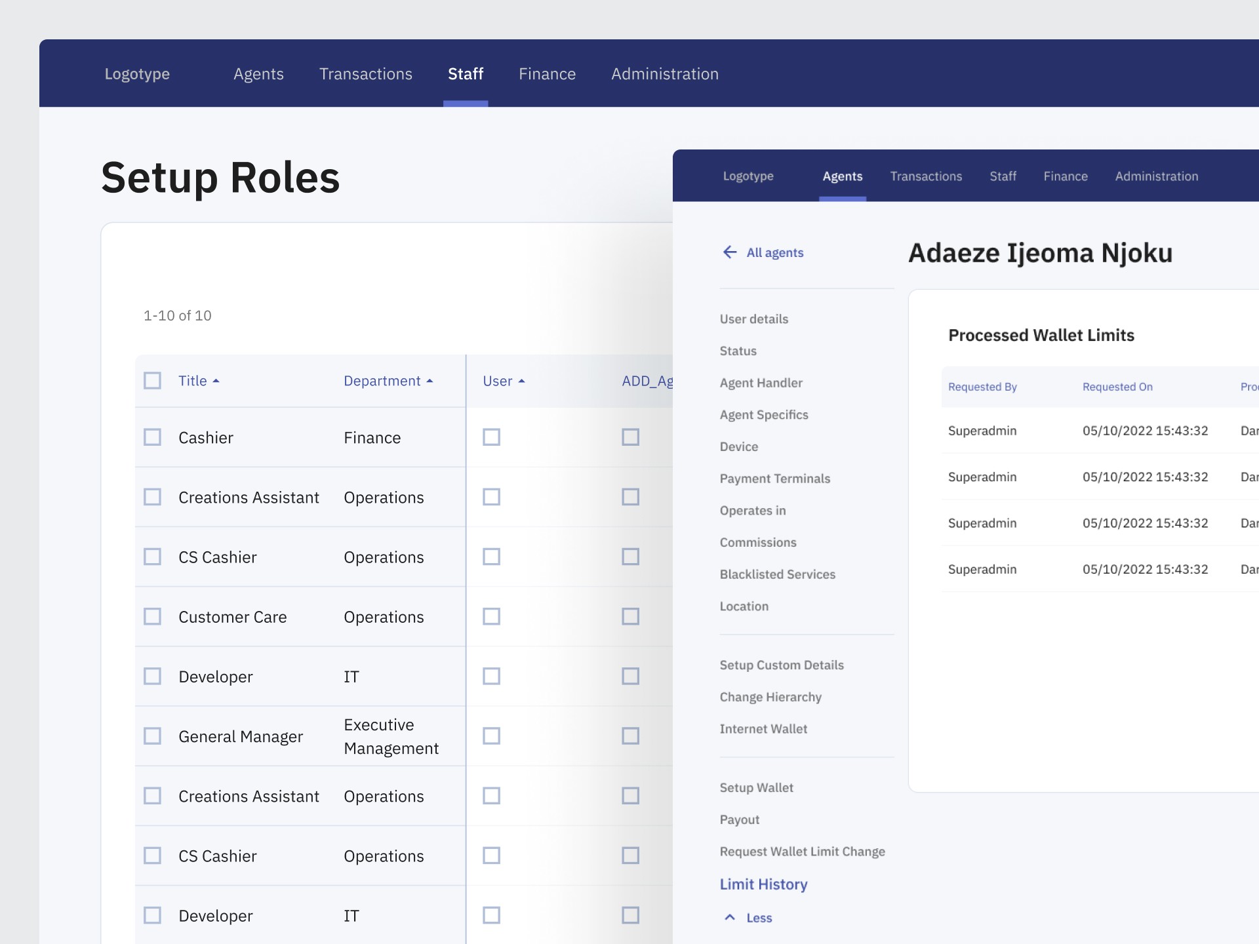Toggle the select-all checkbox in table header
Image resolution: width=1259 pixels, height=944 pixels.
point(152,381)
